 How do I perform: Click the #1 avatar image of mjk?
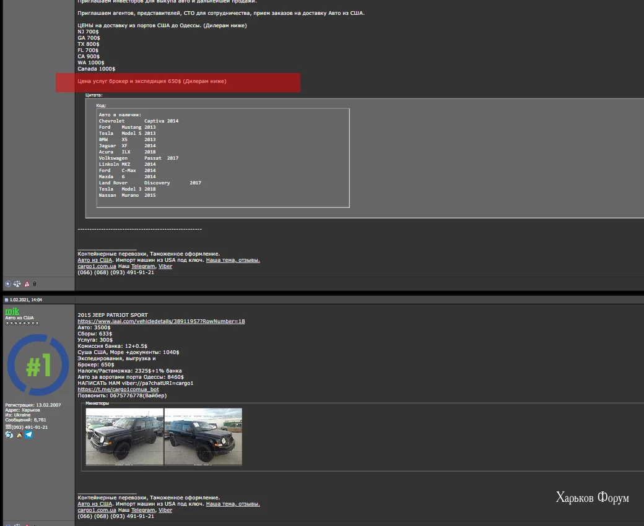coord(38,364)
